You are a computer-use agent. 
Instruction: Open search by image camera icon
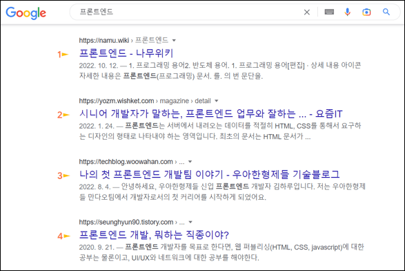click(x=366, y=12)
